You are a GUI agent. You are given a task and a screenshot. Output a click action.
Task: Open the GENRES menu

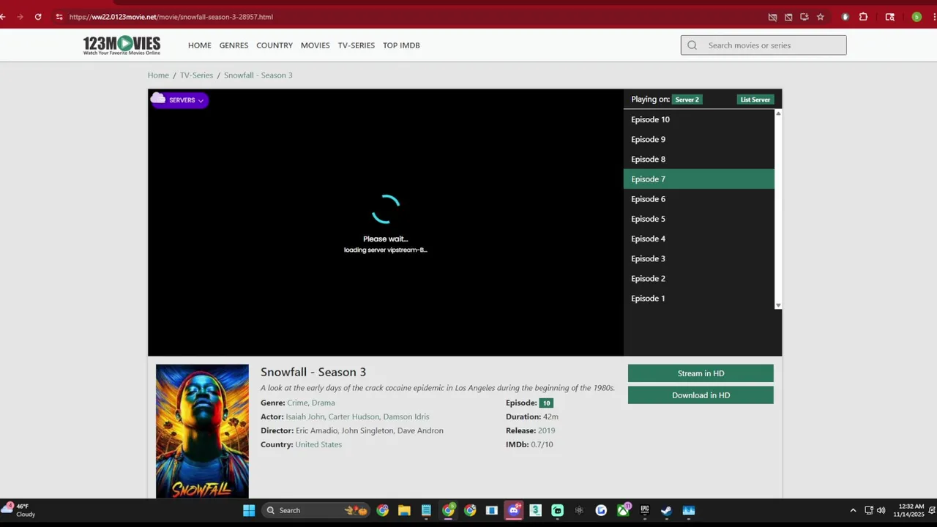pyautogui.click(x=234, y=45)
